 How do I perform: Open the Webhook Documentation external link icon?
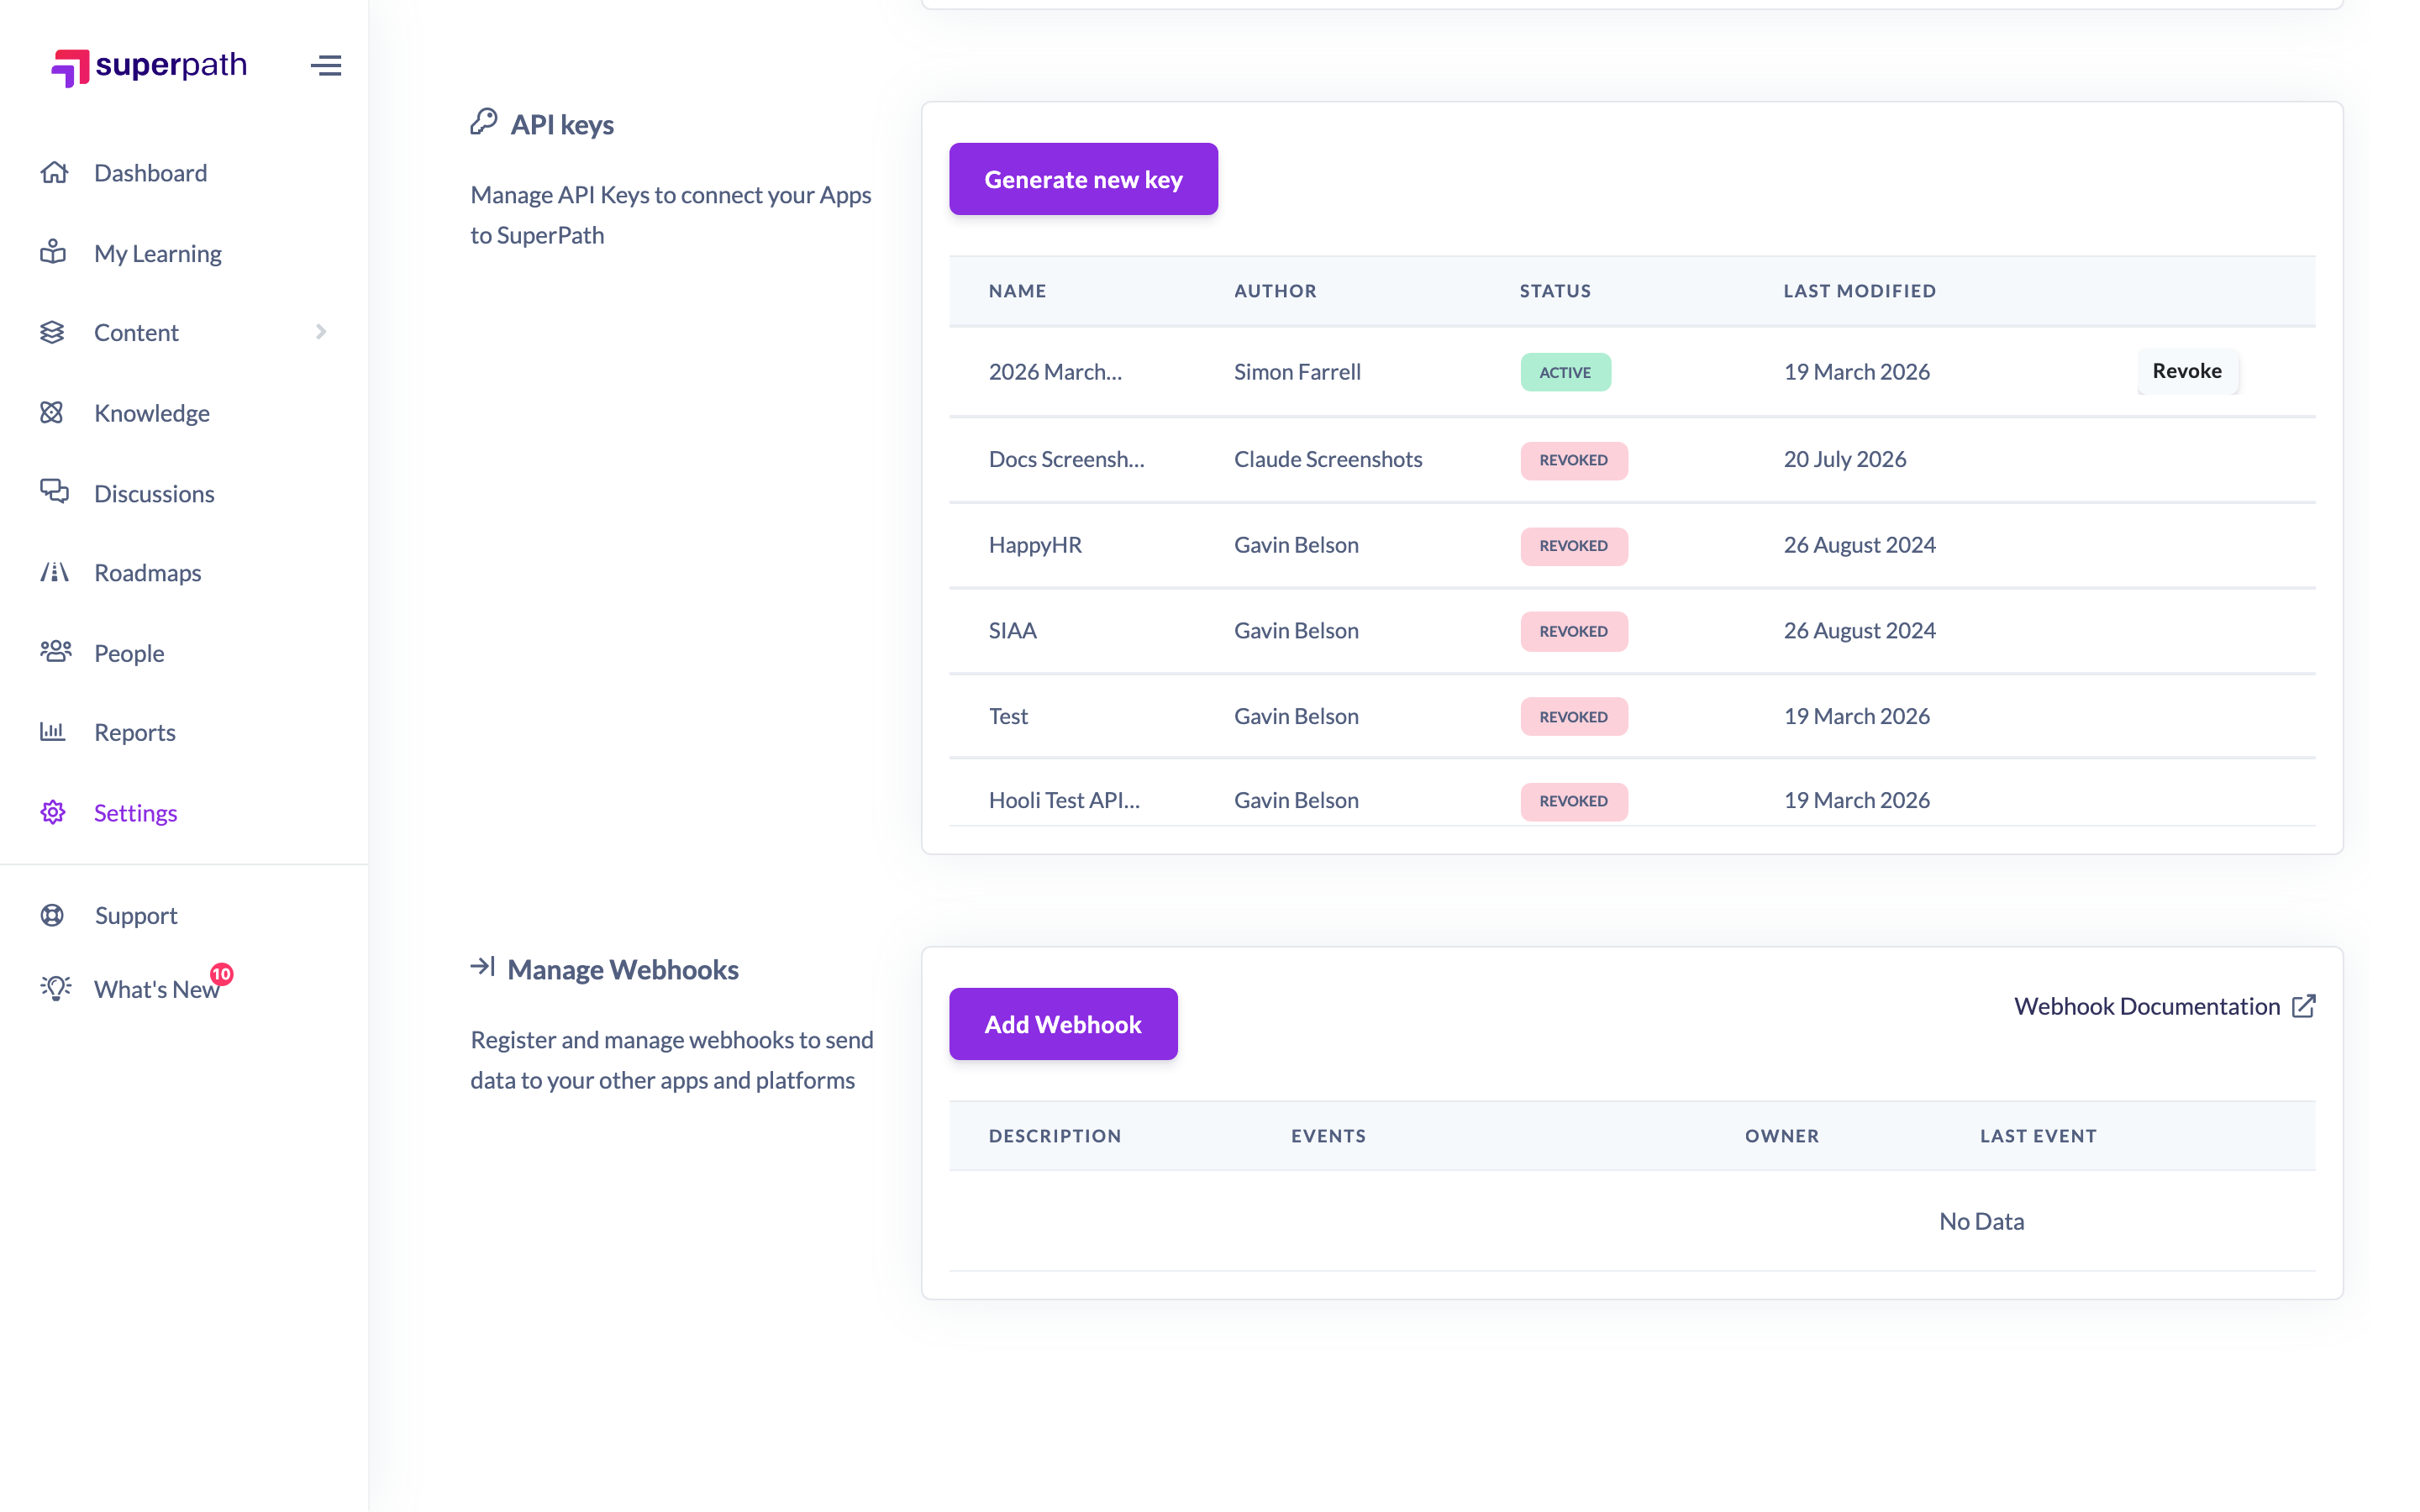(x=2303, y=1006)
